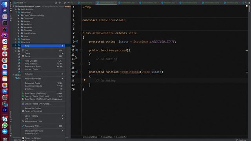Screen dimensions: 251x141
Task: Switch to the active ArchivedState.php tab
Action: [x=106, y=3]
